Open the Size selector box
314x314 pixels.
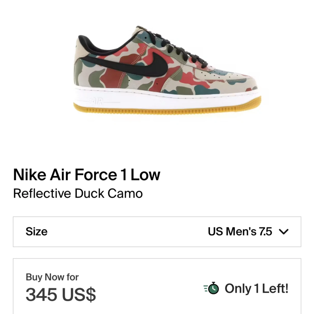[157, 232]
